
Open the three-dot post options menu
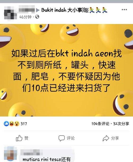(124, 10)
